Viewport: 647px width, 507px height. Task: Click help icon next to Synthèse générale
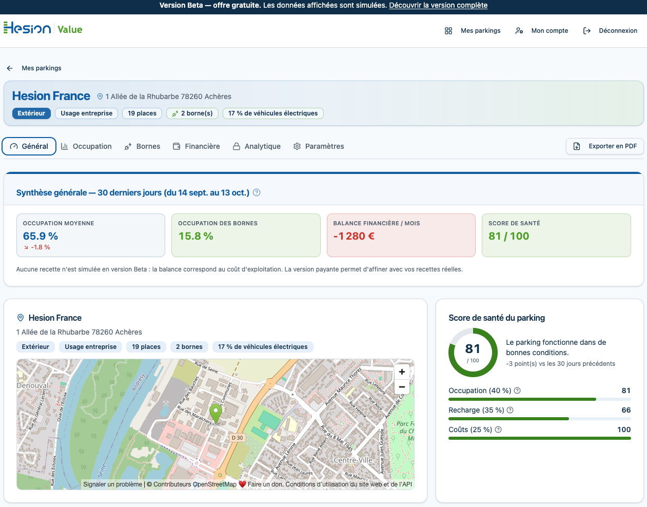tap(257, 192)
